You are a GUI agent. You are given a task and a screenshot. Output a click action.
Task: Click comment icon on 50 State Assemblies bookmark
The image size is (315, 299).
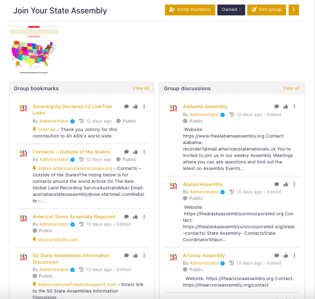coord(127,255)
